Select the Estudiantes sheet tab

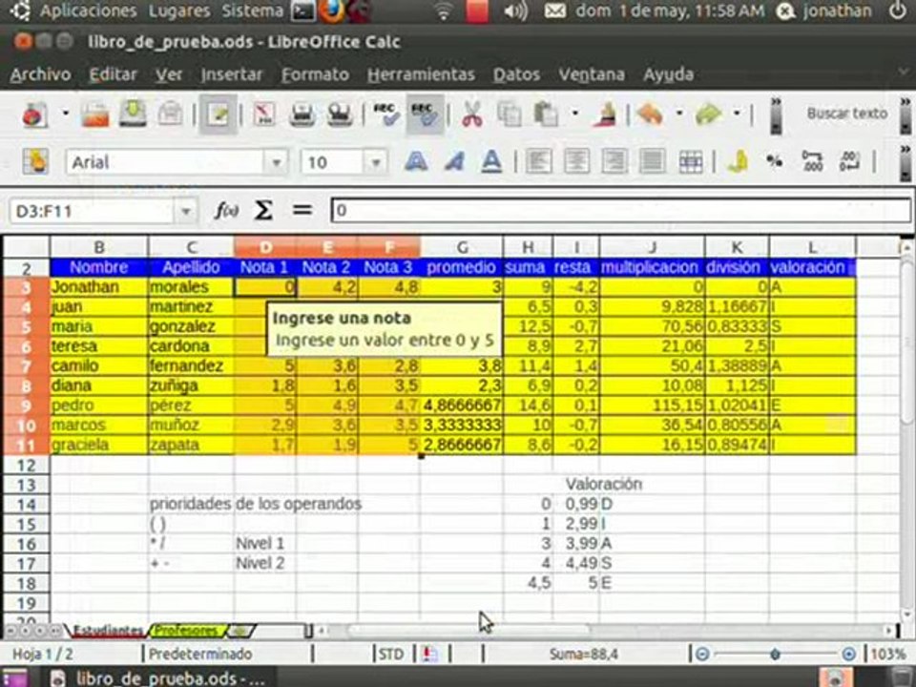point(108,631)
